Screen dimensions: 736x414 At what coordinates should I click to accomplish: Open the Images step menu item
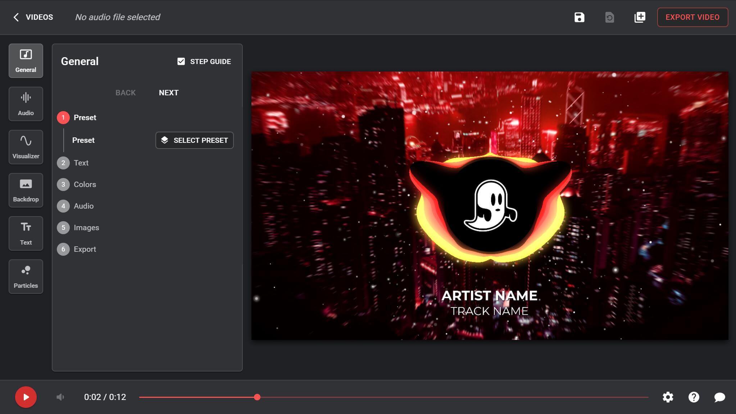[x=86, y=227]
